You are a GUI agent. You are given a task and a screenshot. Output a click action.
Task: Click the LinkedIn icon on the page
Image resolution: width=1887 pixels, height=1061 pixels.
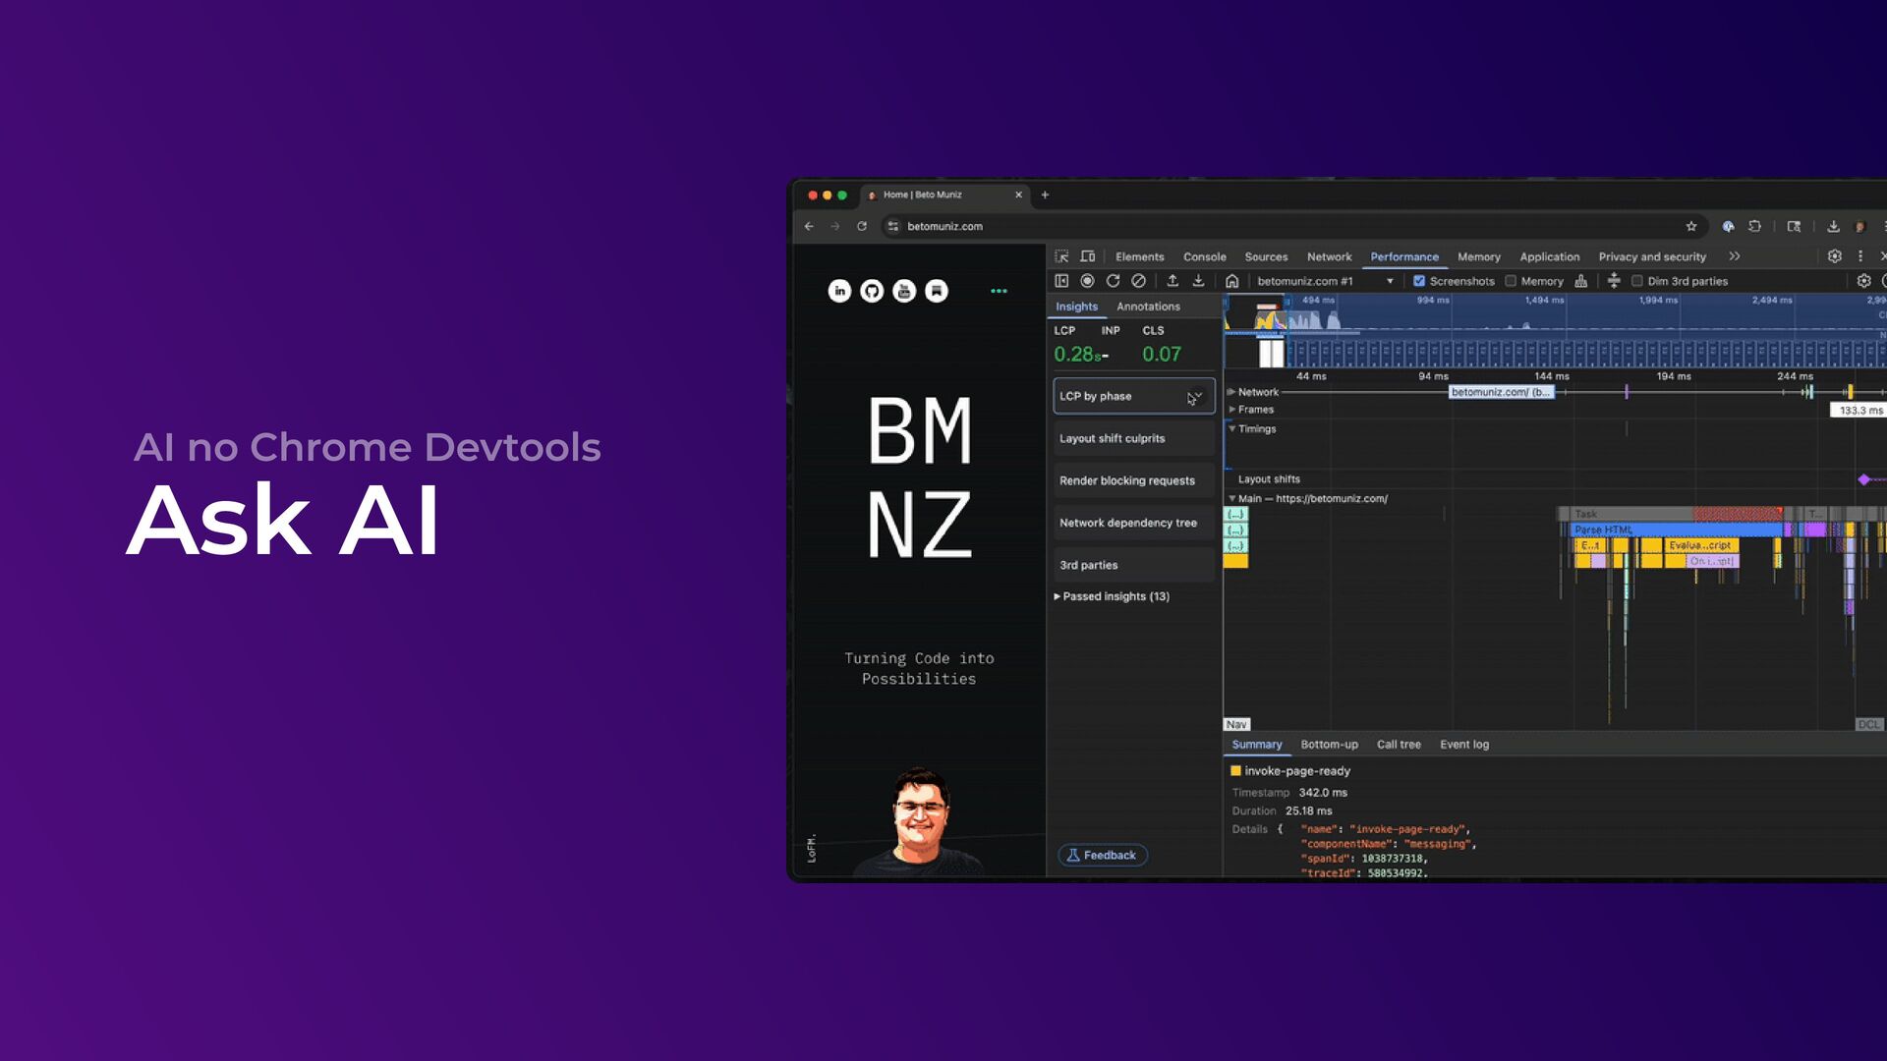click(x=839, y=291)
